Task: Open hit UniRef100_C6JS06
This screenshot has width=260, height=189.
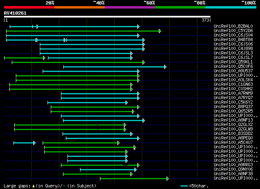Action: [233, 44]
